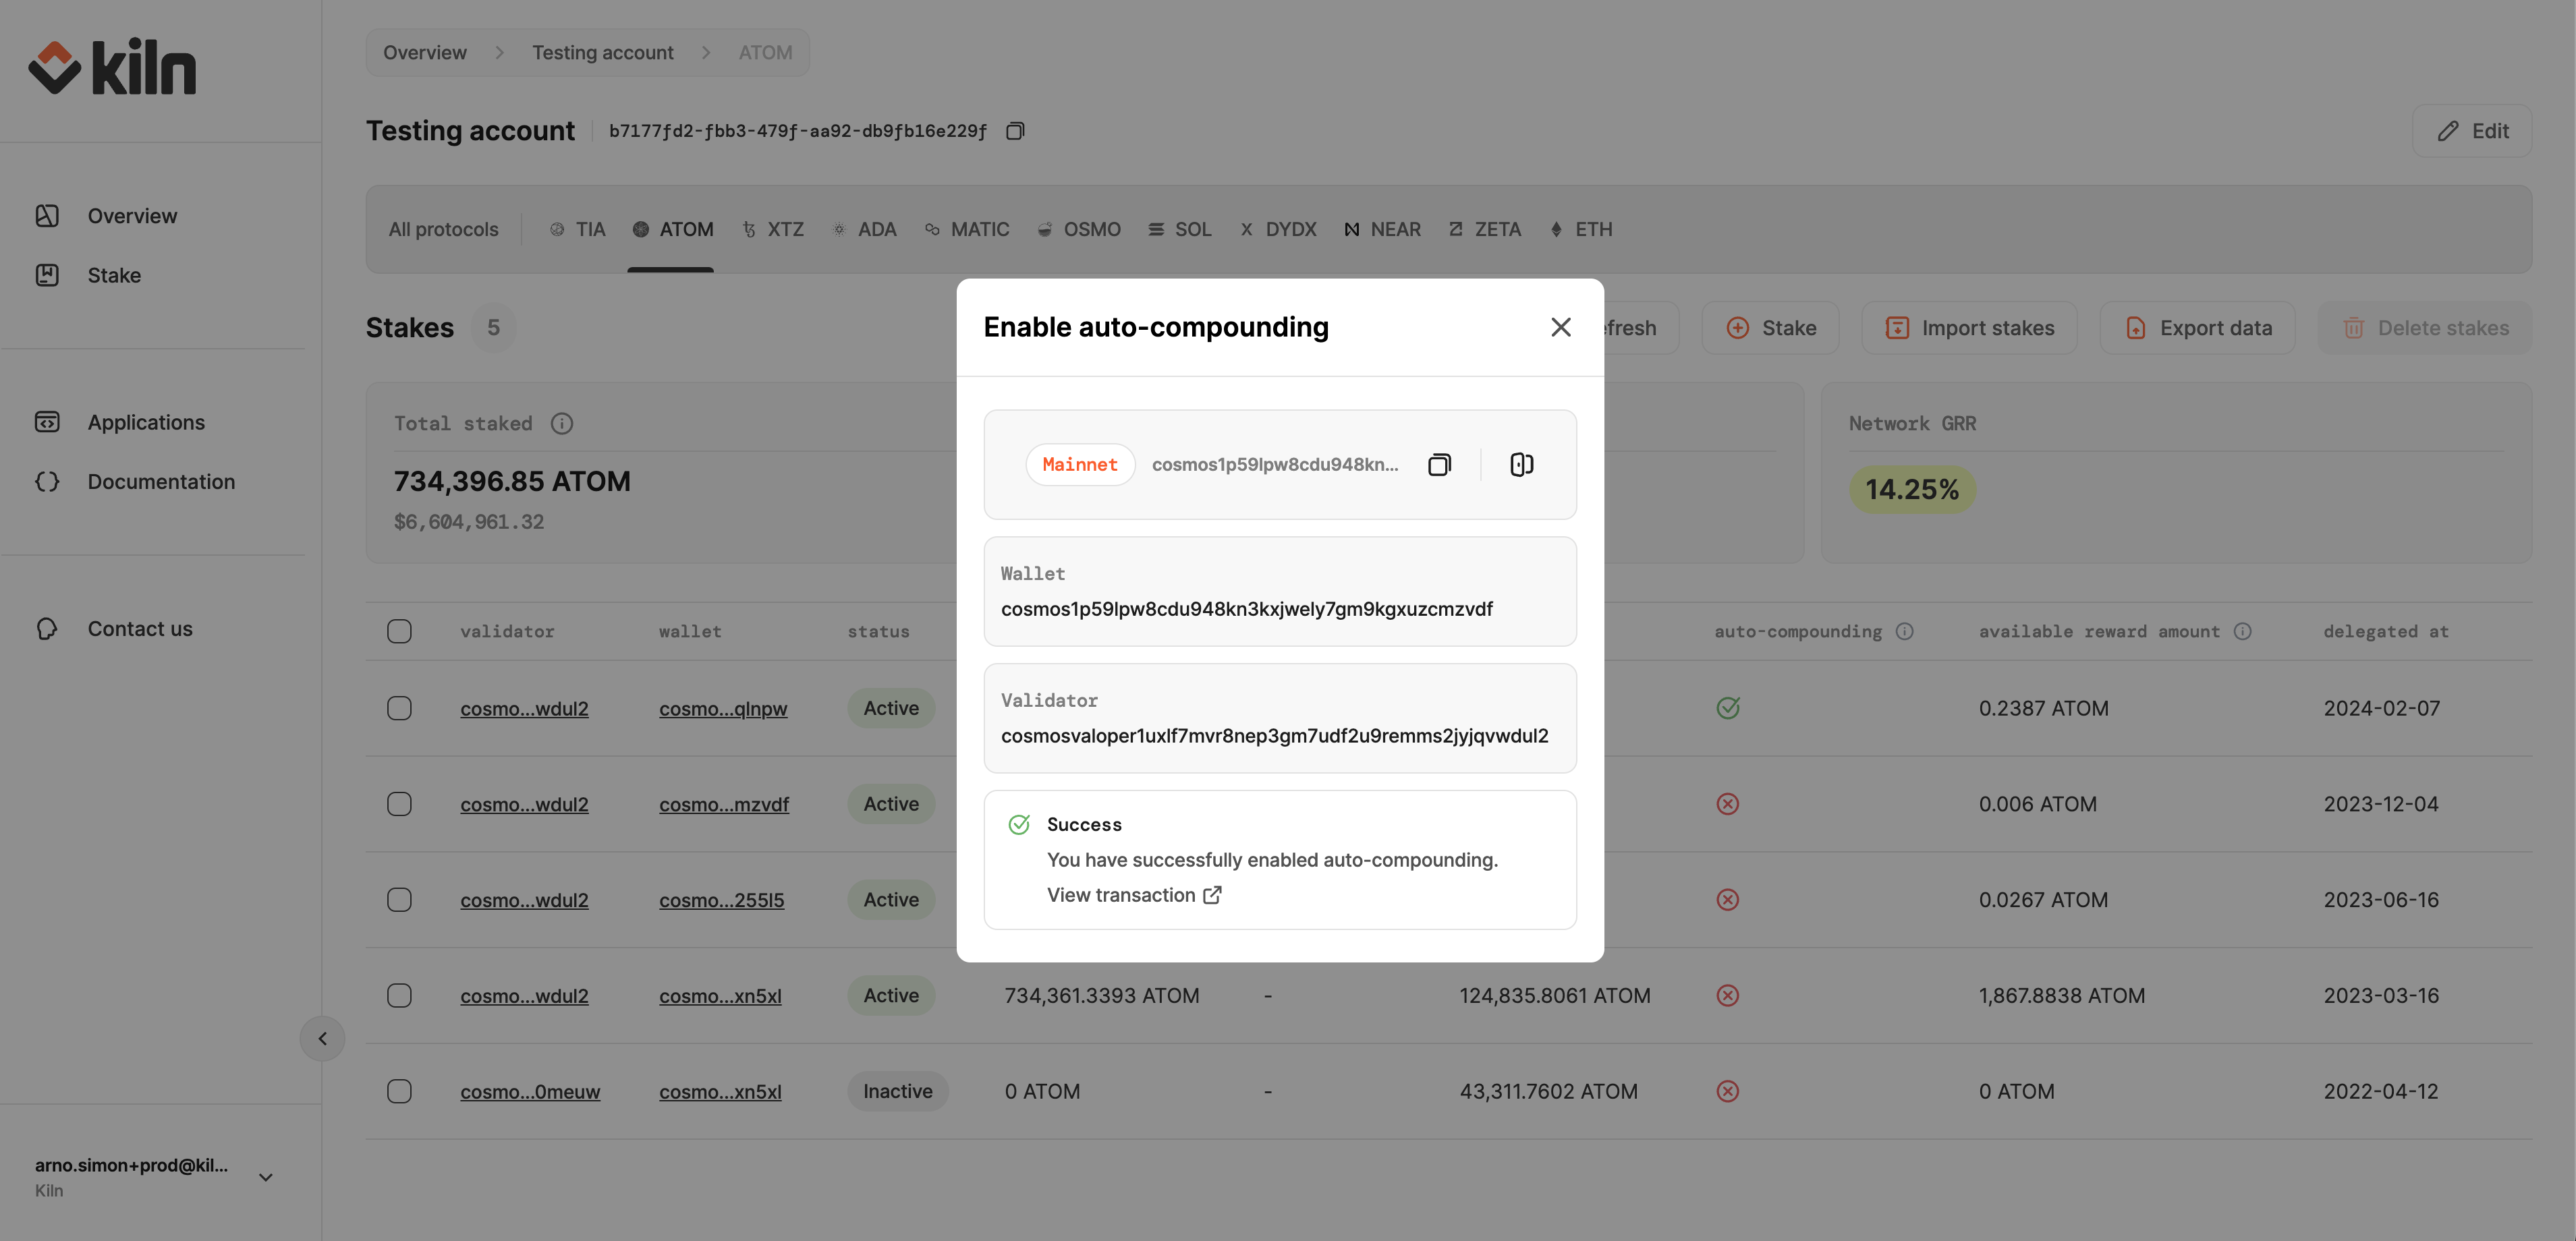
Task: Click the Export data button
Action: (2198, 328)
